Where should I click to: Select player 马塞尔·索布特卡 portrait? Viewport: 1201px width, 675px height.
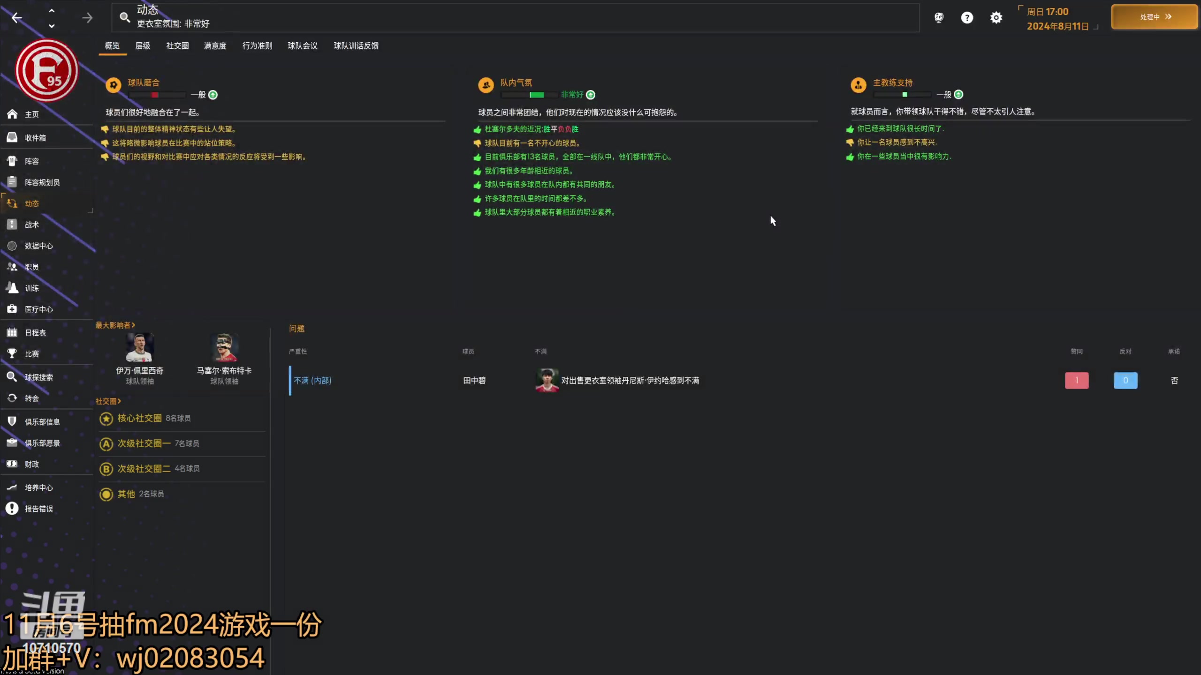tap(224, 347)
